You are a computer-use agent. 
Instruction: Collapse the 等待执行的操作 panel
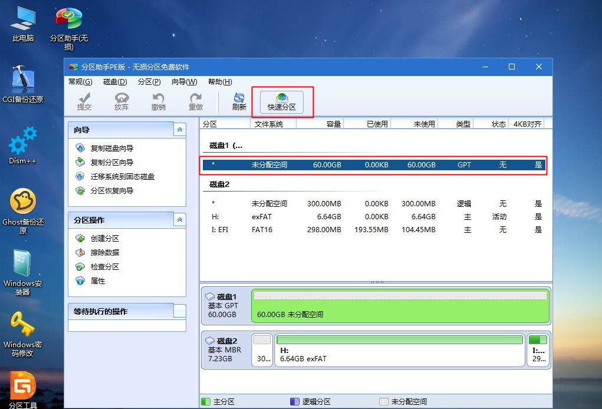(180, 311)
